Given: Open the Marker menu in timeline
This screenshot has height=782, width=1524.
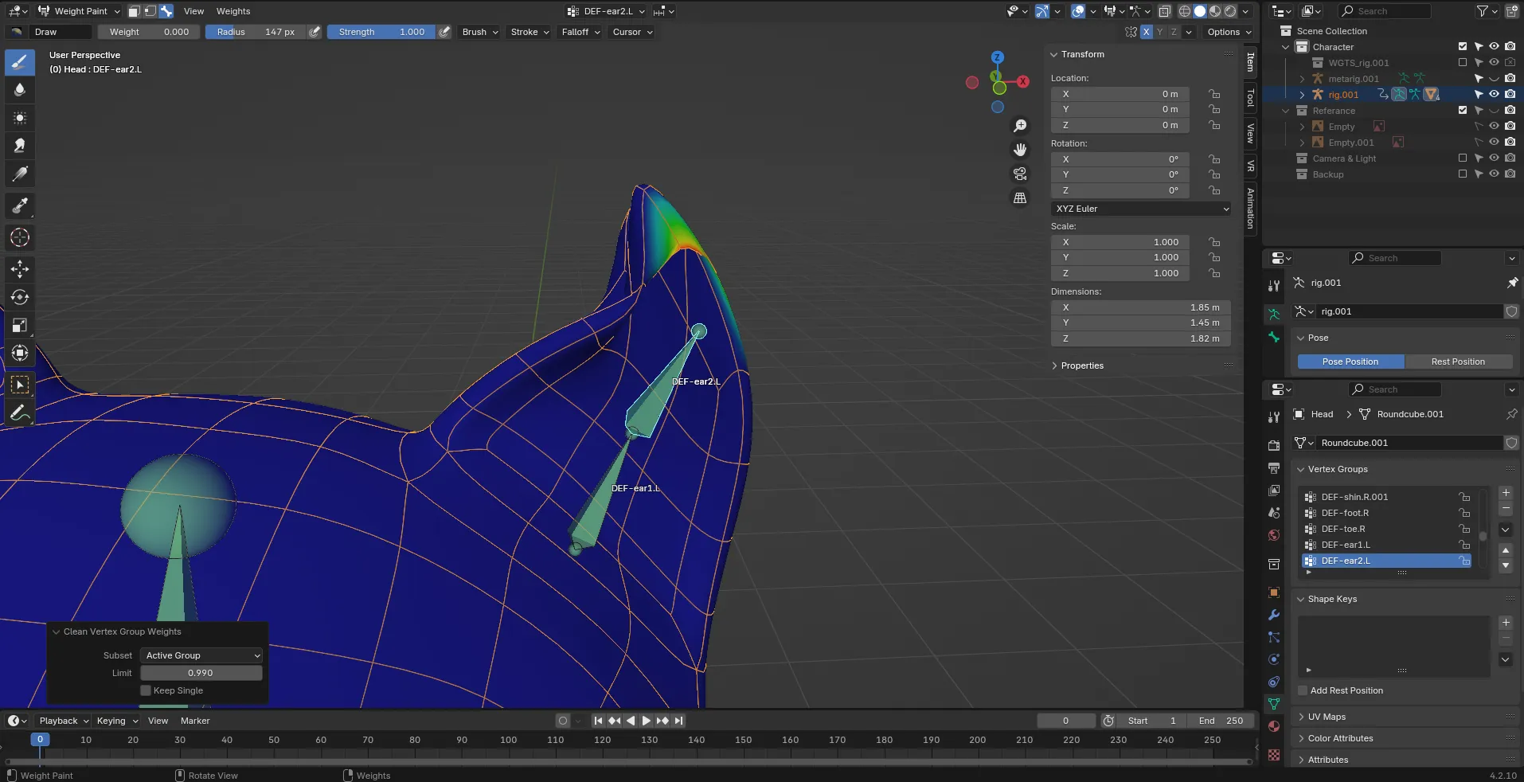Looking at the screenshot, I should click(195, 721).
